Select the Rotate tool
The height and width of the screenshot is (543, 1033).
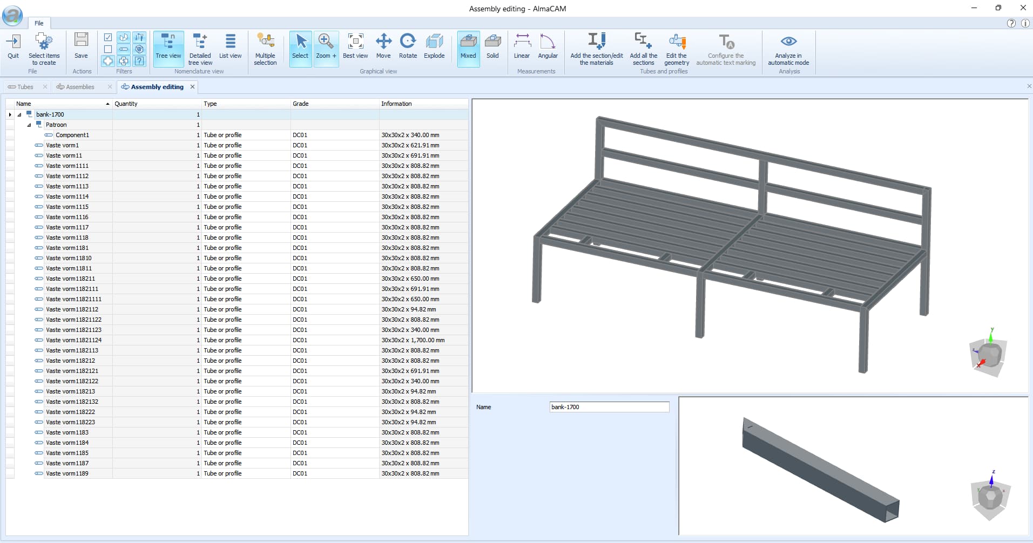pyautogui.click(x=408, y=49)
